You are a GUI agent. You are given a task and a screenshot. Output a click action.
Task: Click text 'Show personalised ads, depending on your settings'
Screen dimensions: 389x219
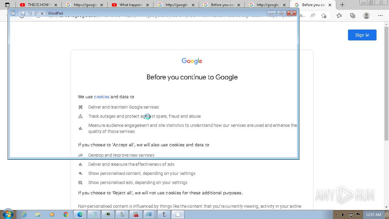coord(138,182)
